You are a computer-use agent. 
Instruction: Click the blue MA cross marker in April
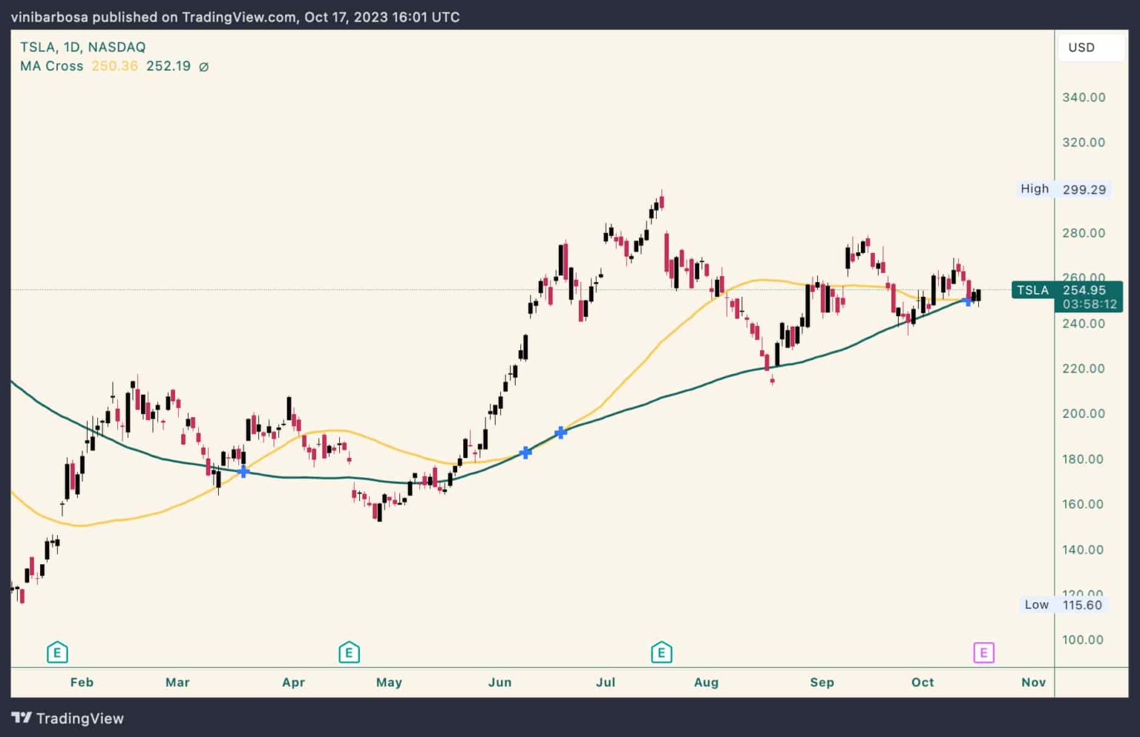(x=243, y=471)
